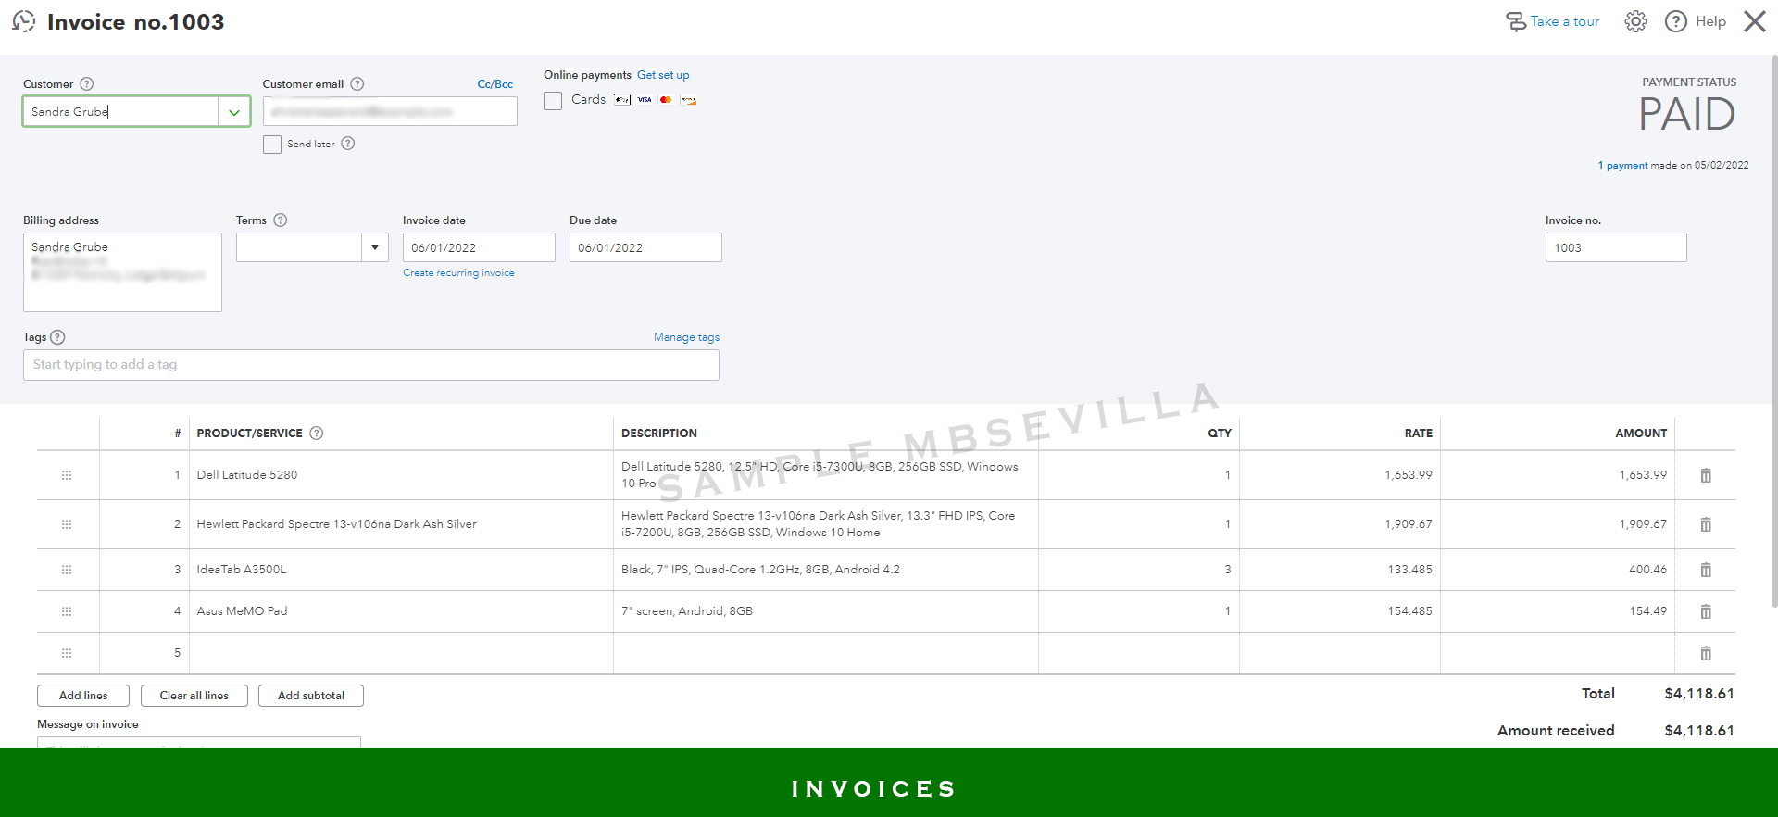The width and height of the screenshot is (1778, 817).
Task: Delete the Dell Latitude 5280 line
Action: click(1706, 475)
